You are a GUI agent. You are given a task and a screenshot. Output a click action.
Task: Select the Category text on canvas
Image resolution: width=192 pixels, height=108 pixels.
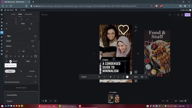point(105,60)
